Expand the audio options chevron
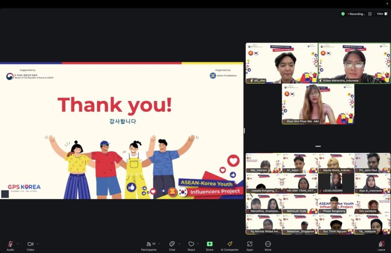Viewport: 391px width, 253px height. [17, 243]
